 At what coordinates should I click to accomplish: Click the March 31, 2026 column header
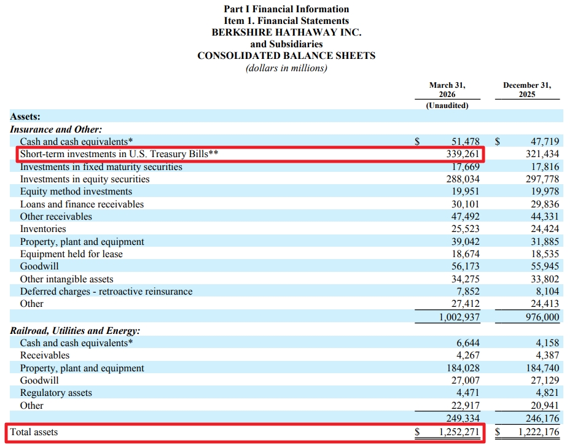coord(447,90)
